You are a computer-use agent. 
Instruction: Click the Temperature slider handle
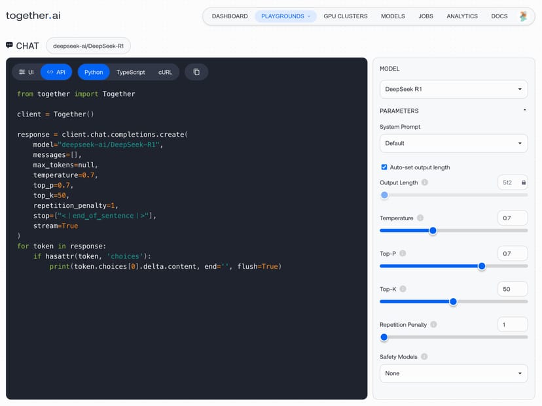(433, 230)
